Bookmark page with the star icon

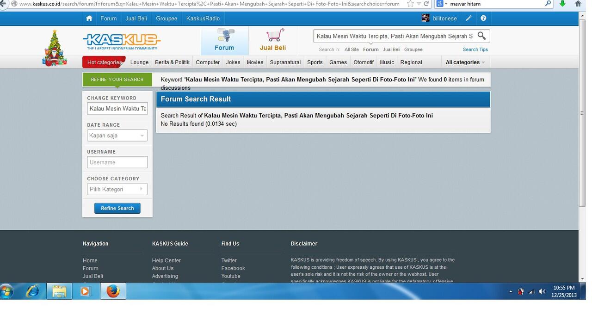[x=410, y=4]
